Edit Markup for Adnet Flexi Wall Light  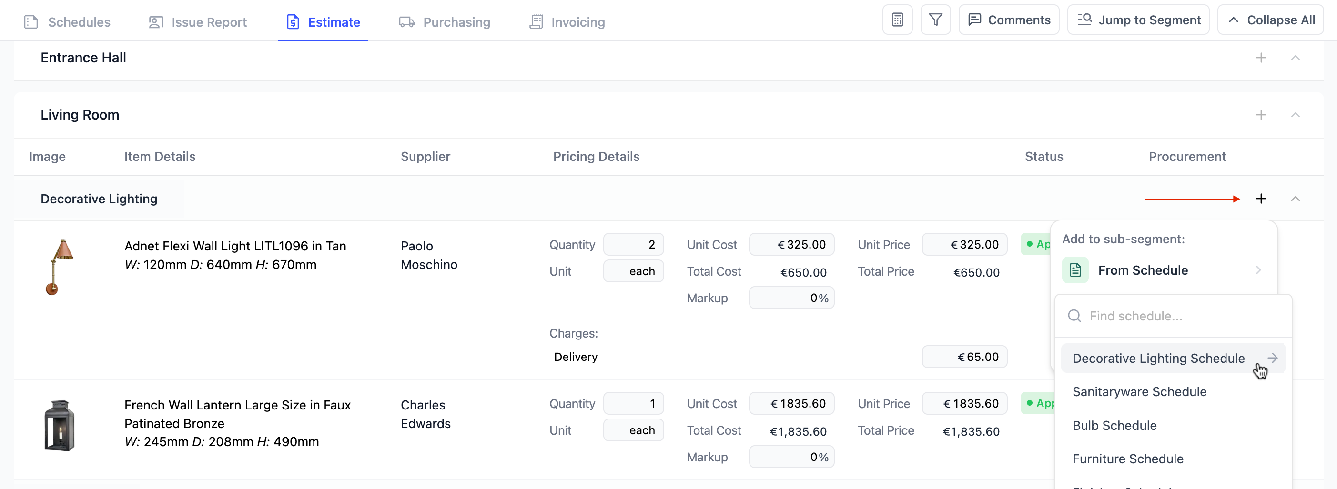pyautogui.click(x=791, y=298)
